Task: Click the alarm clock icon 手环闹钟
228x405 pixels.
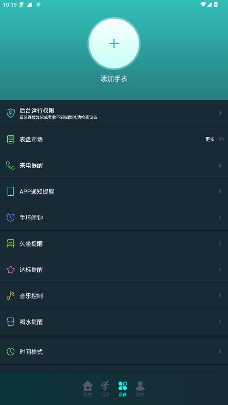Action: [x=11, y=217]
